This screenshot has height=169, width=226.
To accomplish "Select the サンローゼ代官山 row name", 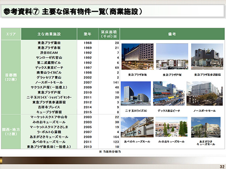I will click(49, 58).
